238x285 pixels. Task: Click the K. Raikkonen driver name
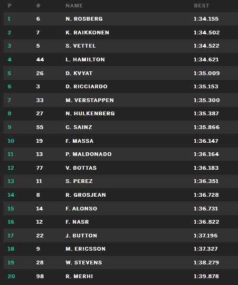point(87,33)
